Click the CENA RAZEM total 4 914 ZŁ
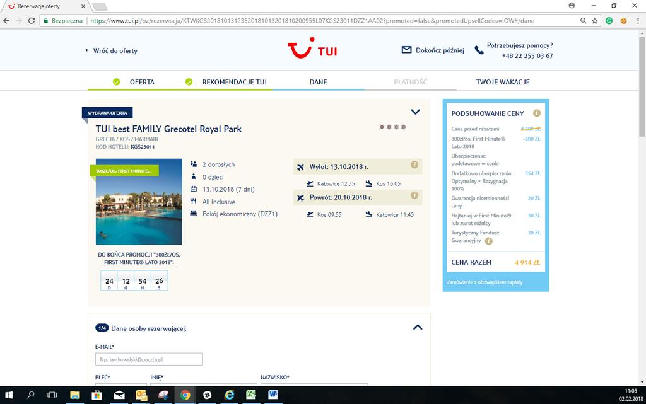Screen dimensions: 646x404 tap(527, 262)
